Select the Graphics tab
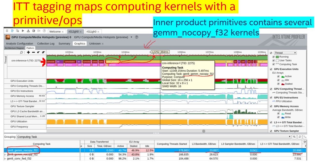Viewport: 315px width, 165px height. [x=80, y=44]
